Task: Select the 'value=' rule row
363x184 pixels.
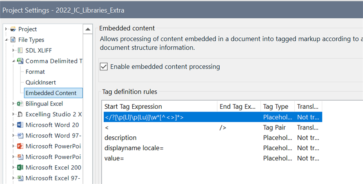Action: 213,158
